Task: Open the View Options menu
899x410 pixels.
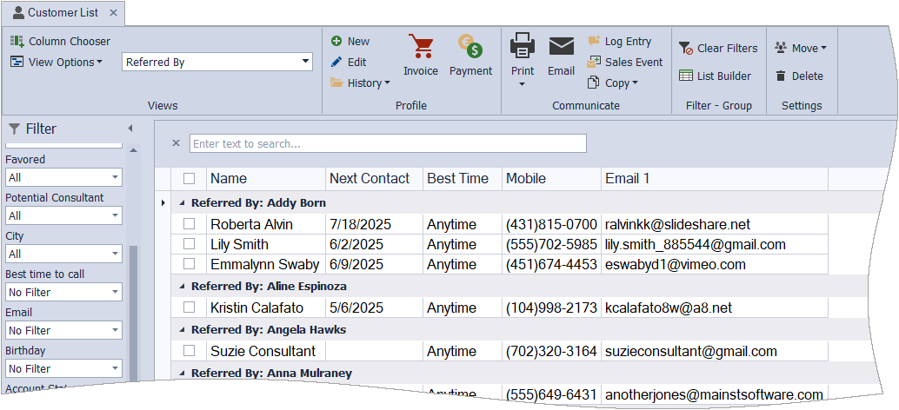Action: pos(57,62)
